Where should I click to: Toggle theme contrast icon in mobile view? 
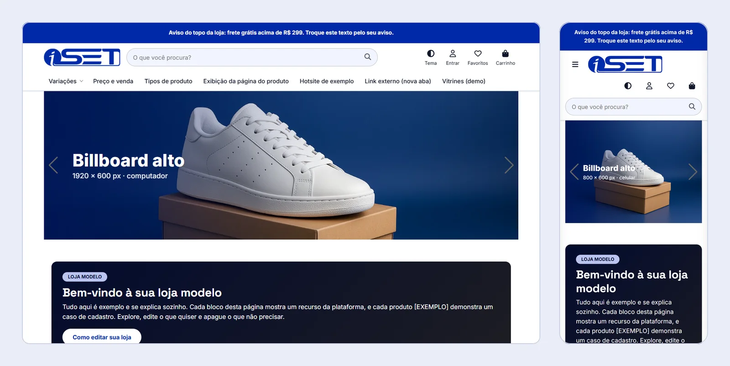(x=628, y=86)
